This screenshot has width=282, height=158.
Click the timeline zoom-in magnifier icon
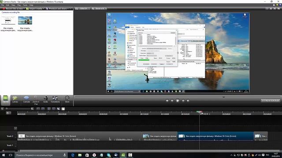(32, 109)
